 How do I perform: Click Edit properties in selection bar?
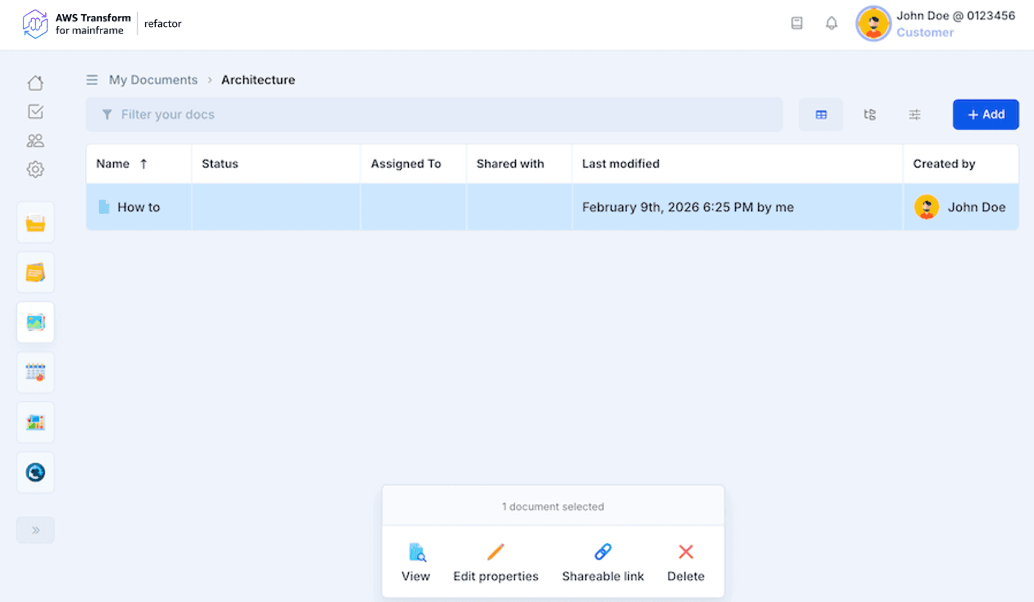pos(495,563)
